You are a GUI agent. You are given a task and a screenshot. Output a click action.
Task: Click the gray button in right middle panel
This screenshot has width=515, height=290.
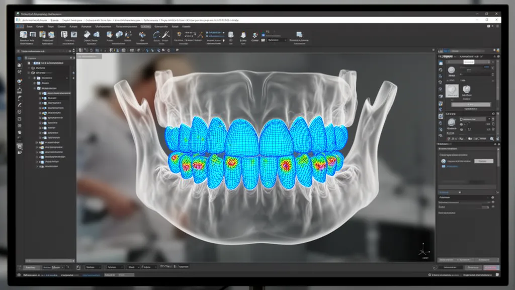click(x=483, y=161)
